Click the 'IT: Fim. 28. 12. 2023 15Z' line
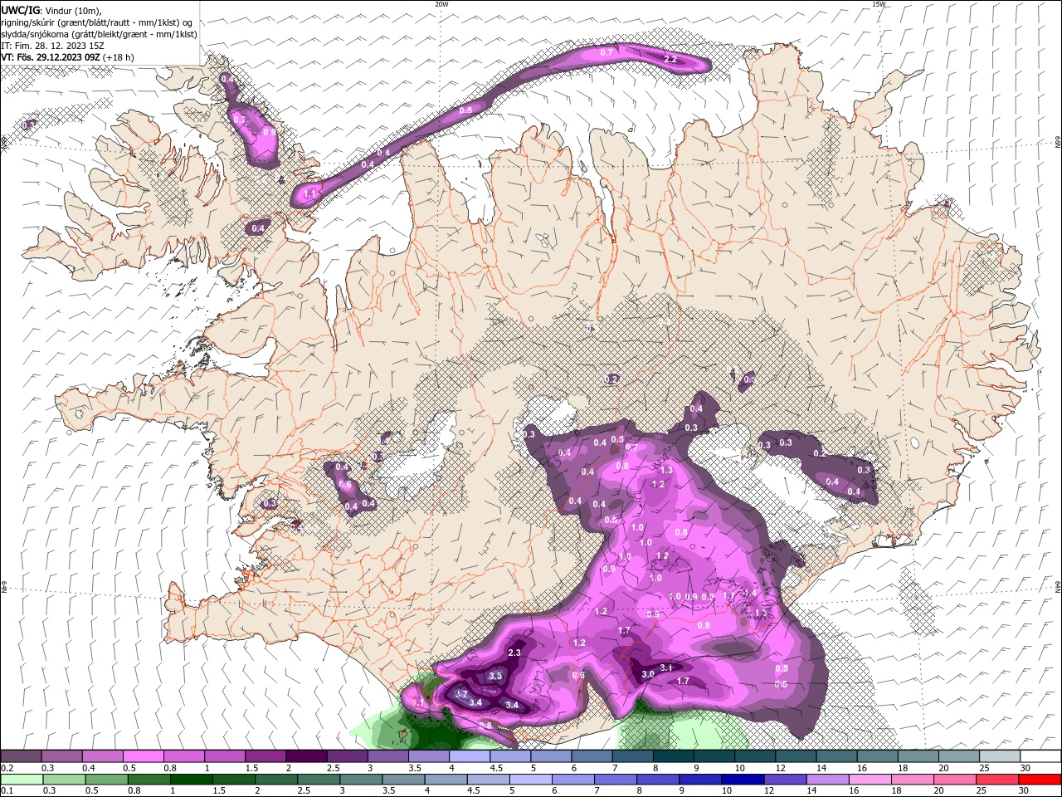Viewport: 1062px width, 797px height. click(x=53, y=46)
